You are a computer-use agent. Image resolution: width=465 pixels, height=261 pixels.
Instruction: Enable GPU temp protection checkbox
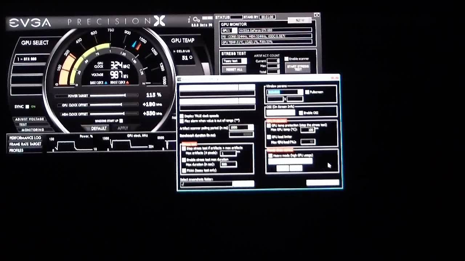pos(269,125)
